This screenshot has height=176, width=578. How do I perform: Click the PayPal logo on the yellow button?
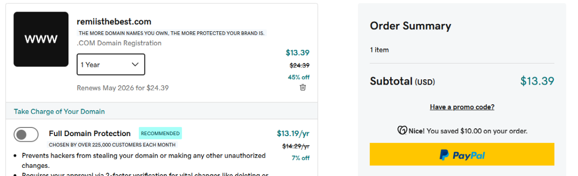[x=462, y=155]
